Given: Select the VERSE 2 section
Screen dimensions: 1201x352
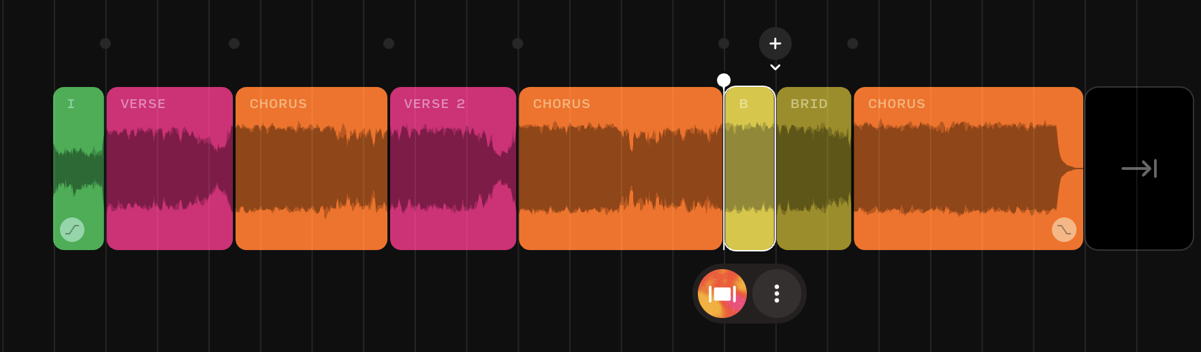Looking at the screenshot, I should 453,169.
